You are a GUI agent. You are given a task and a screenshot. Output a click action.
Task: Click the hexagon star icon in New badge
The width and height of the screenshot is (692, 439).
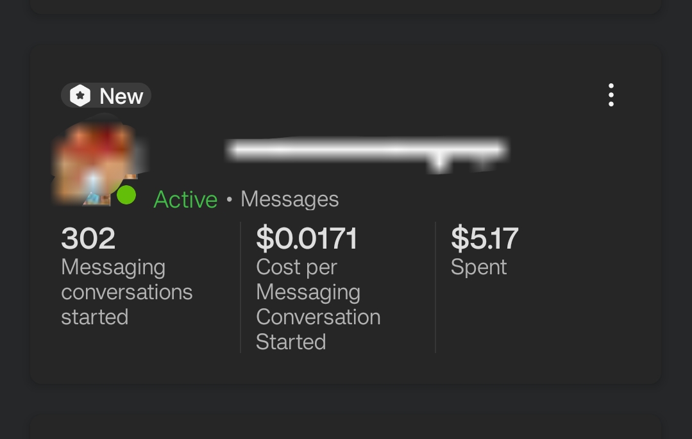80,96
